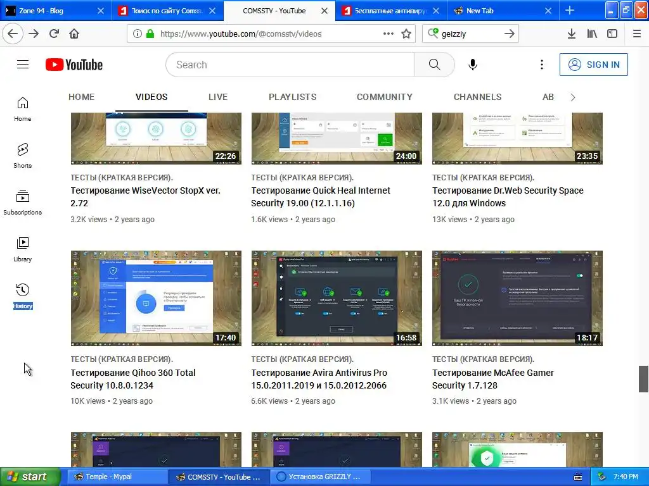Screen dimensions: 649x486
Task: Switch to Temple - Mypal taskbar window
Action: click(x=117, y=477)
